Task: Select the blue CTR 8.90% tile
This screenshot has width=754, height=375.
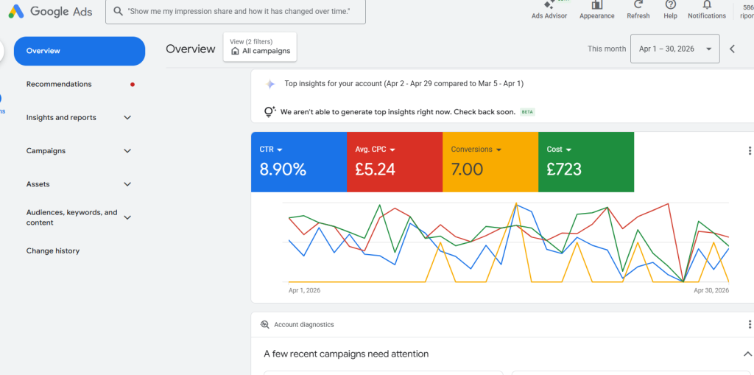Action: 299,162
